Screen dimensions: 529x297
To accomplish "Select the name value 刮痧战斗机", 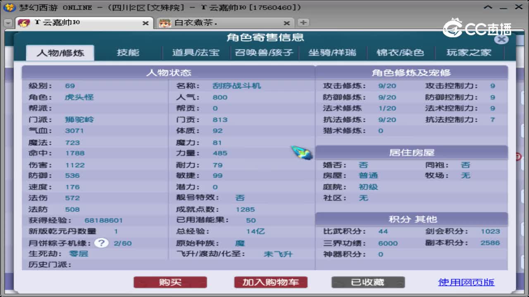I will 237,86.
